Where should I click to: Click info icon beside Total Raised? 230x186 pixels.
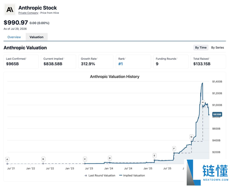(x=210, y=58)
